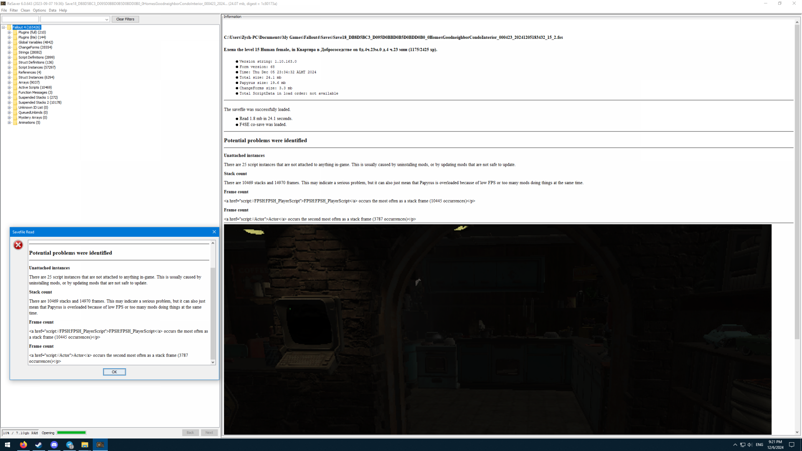Expand the Active Scripts tree node
Viewport: 802px width, 451px height.
(9, 88)
